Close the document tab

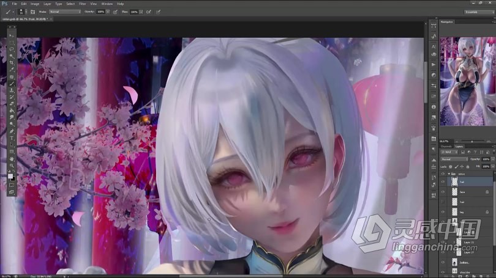tap(51, 20)
